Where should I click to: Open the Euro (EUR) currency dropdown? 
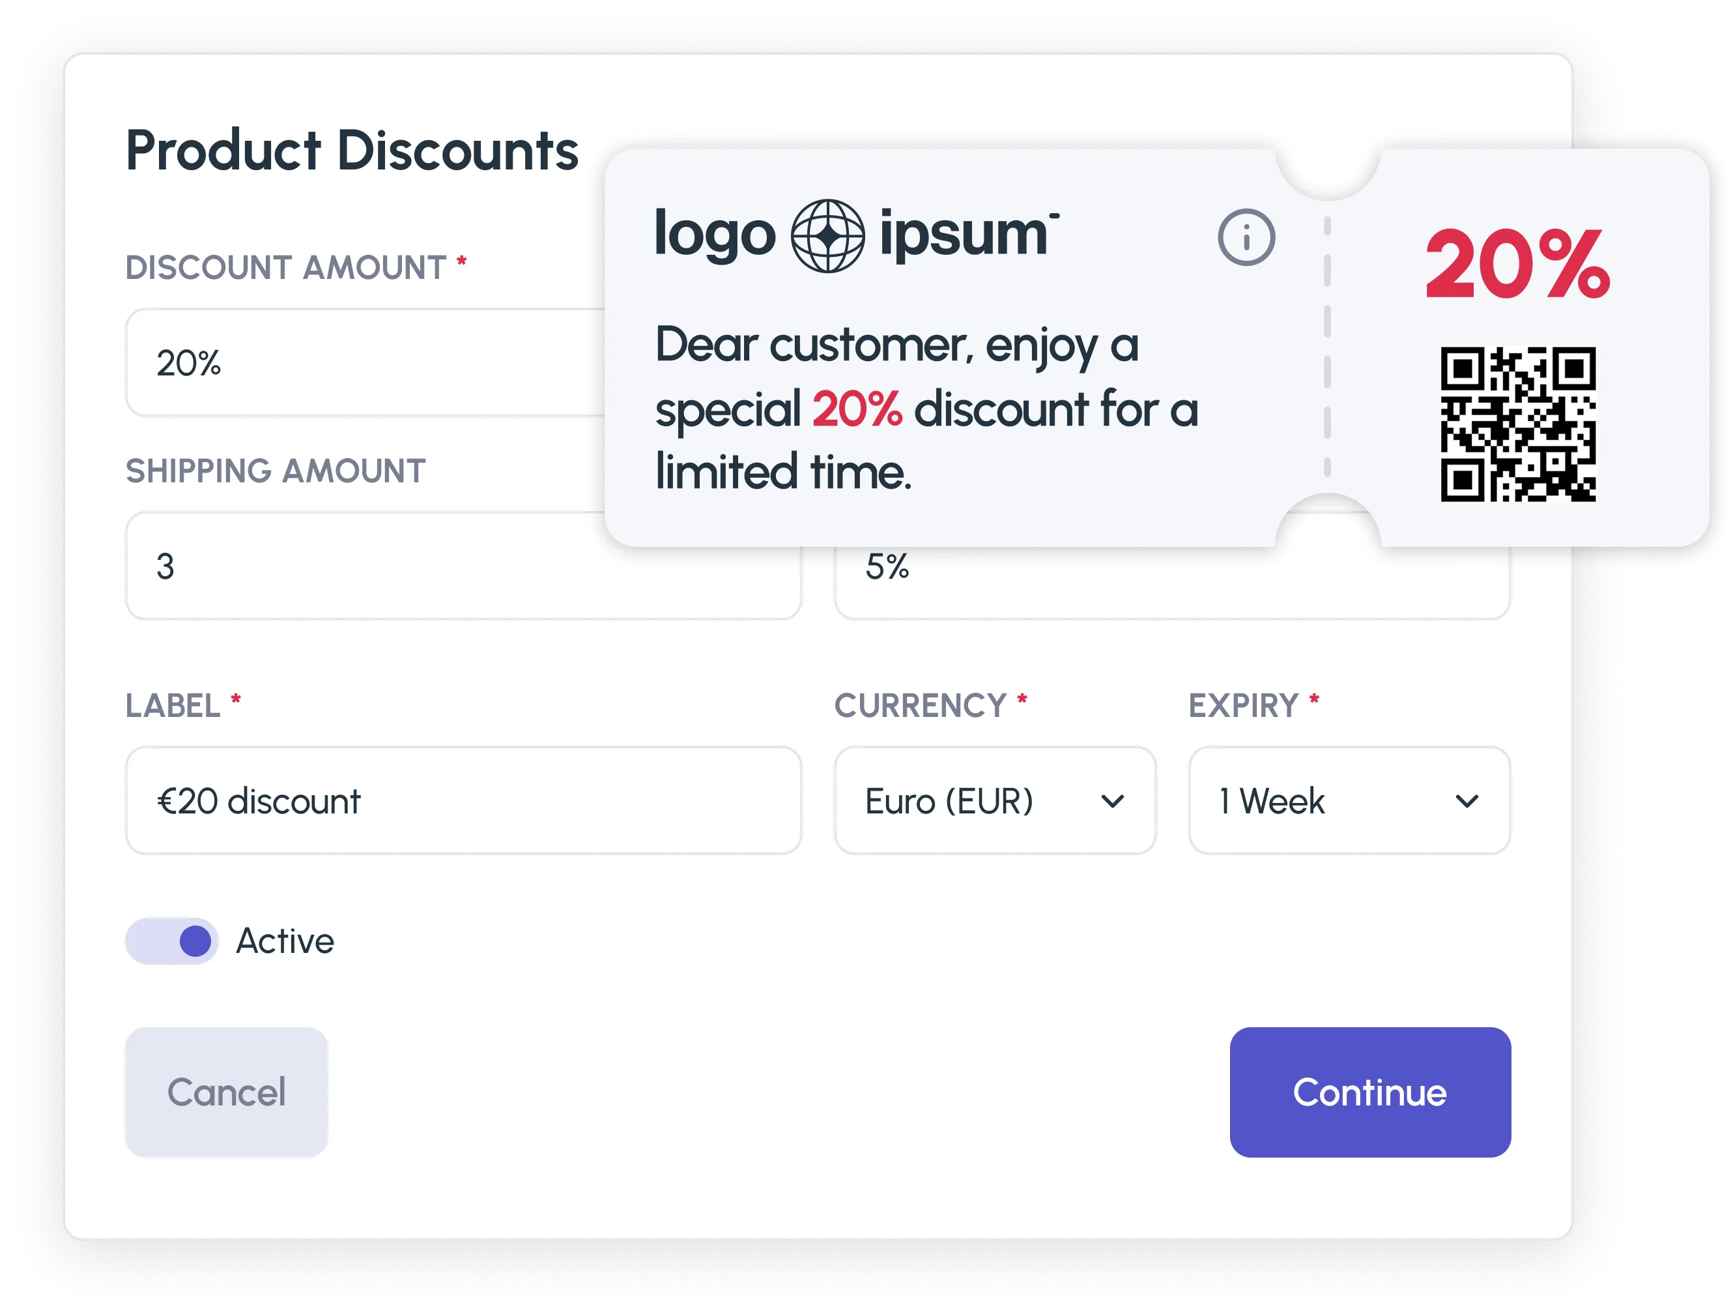(994, 801)
